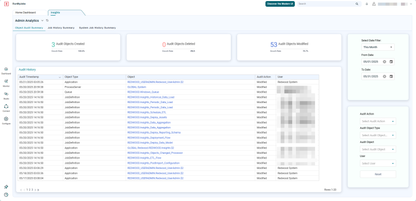Image resolution: width=416 pixels, height=201 pixels.
Task: Open Insights_Historical_Data_Load link
Action: (151, 97)
